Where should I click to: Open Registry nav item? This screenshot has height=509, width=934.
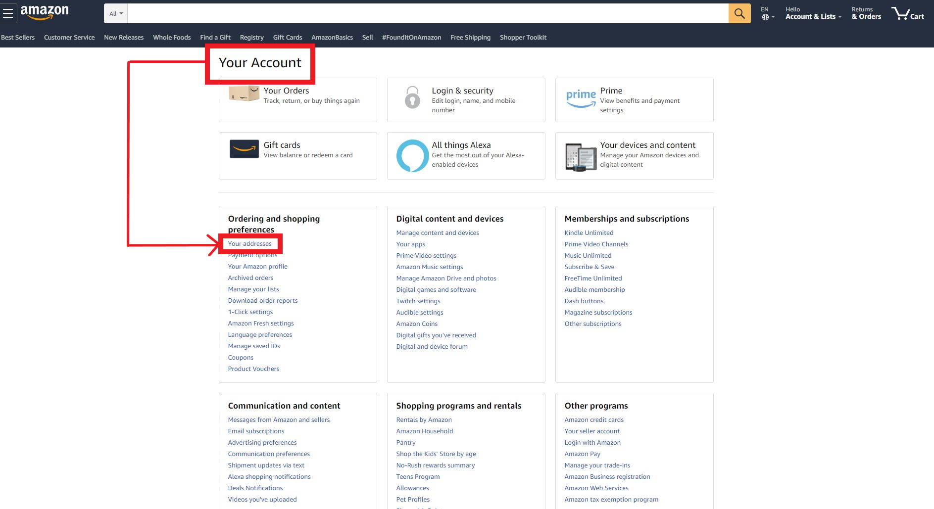(252, 37)
